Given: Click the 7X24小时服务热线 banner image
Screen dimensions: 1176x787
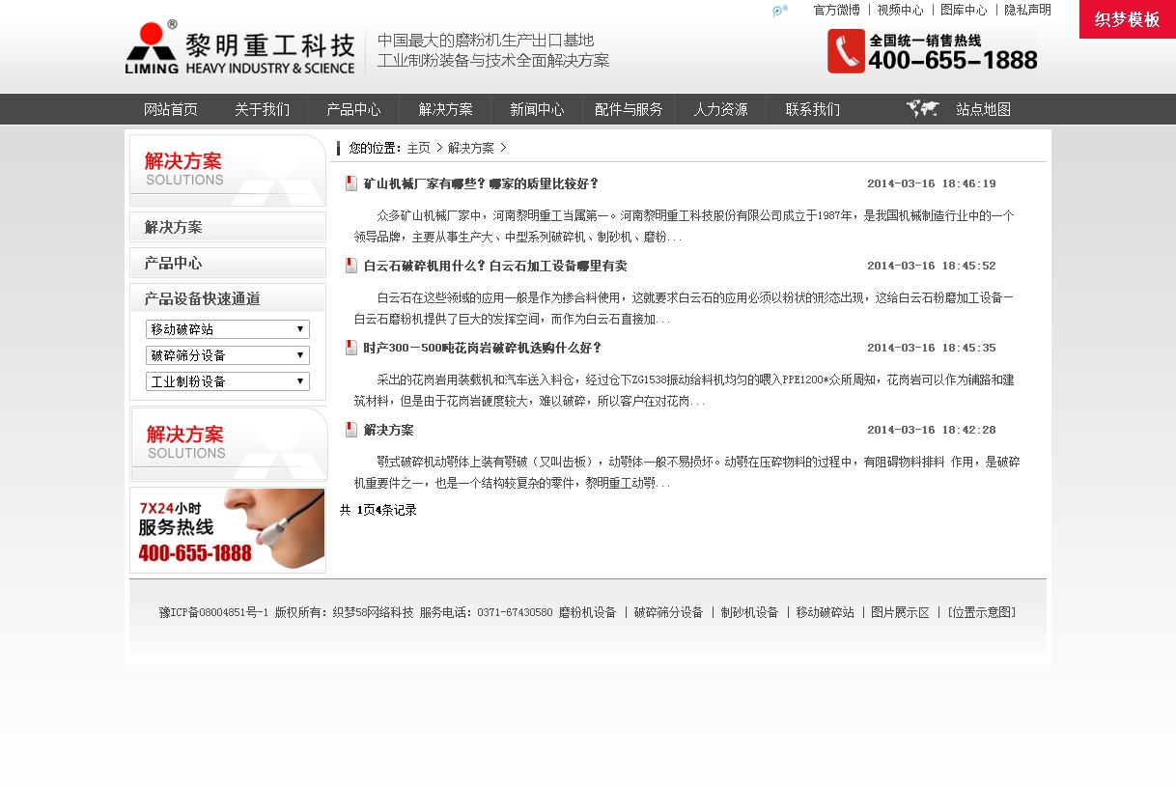Looking at the screenshot, I should tap(228, 530).
